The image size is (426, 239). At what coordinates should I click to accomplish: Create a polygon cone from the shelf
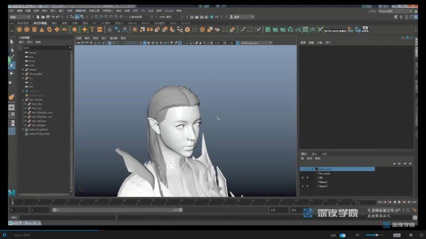pos(42,29)
